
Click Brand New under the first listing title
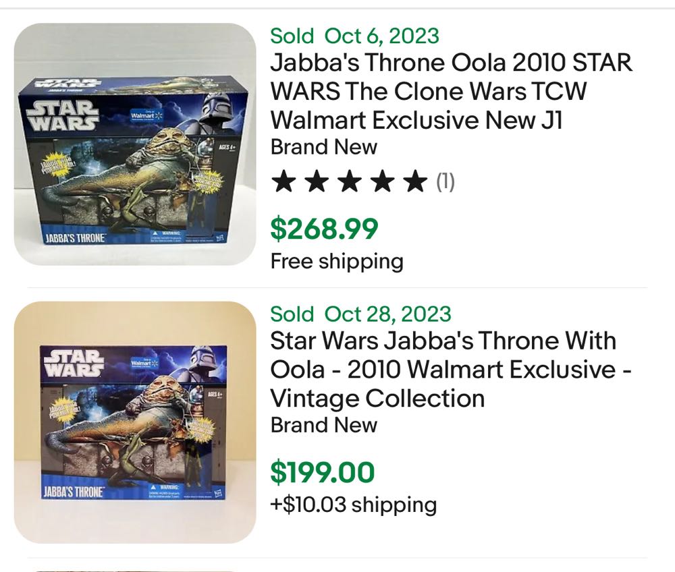(322, 147)
